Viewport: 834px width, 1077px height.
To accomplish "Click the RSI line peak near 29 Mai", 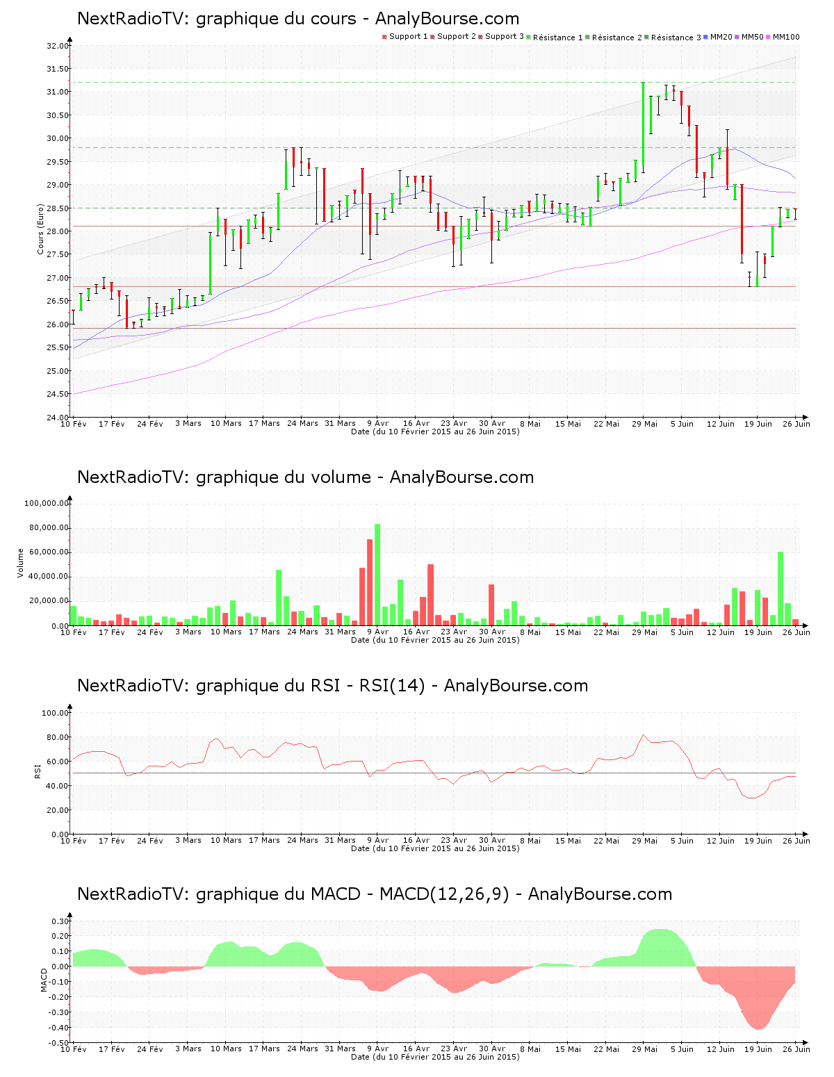I will pyautogui.click(x=643, y=735).
